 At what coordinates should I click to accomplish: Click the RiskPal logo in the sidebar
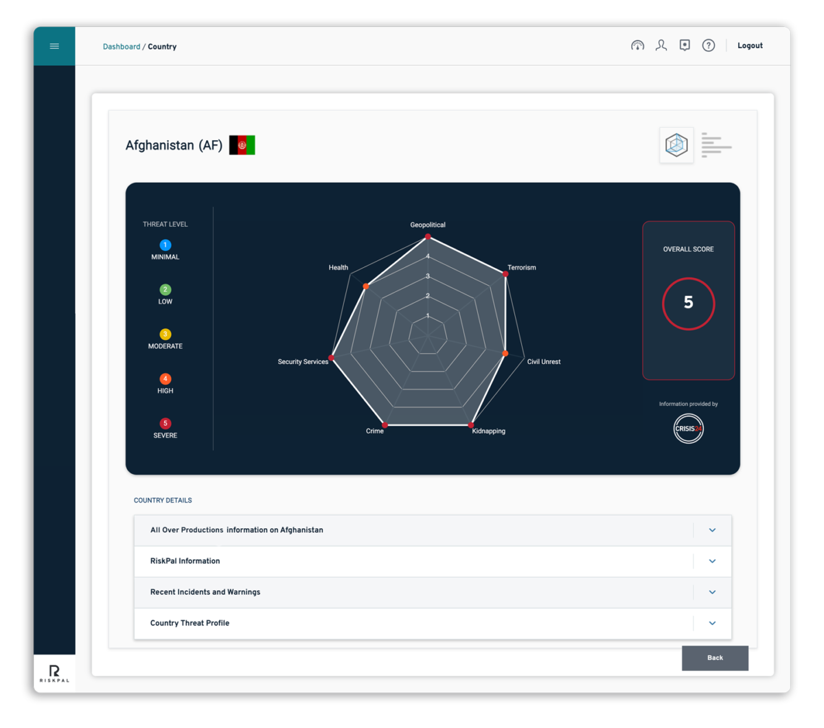[54, 673]
